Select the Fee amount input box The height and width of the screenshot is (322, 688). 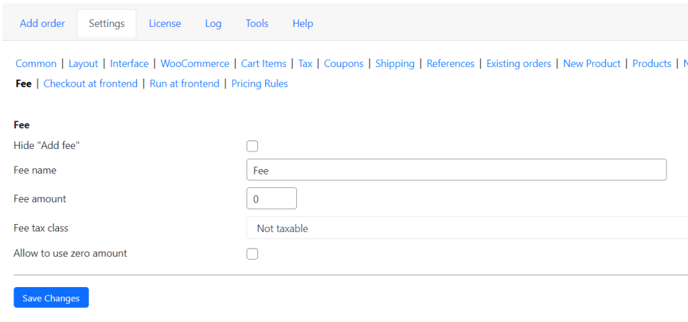click(271, 199)
